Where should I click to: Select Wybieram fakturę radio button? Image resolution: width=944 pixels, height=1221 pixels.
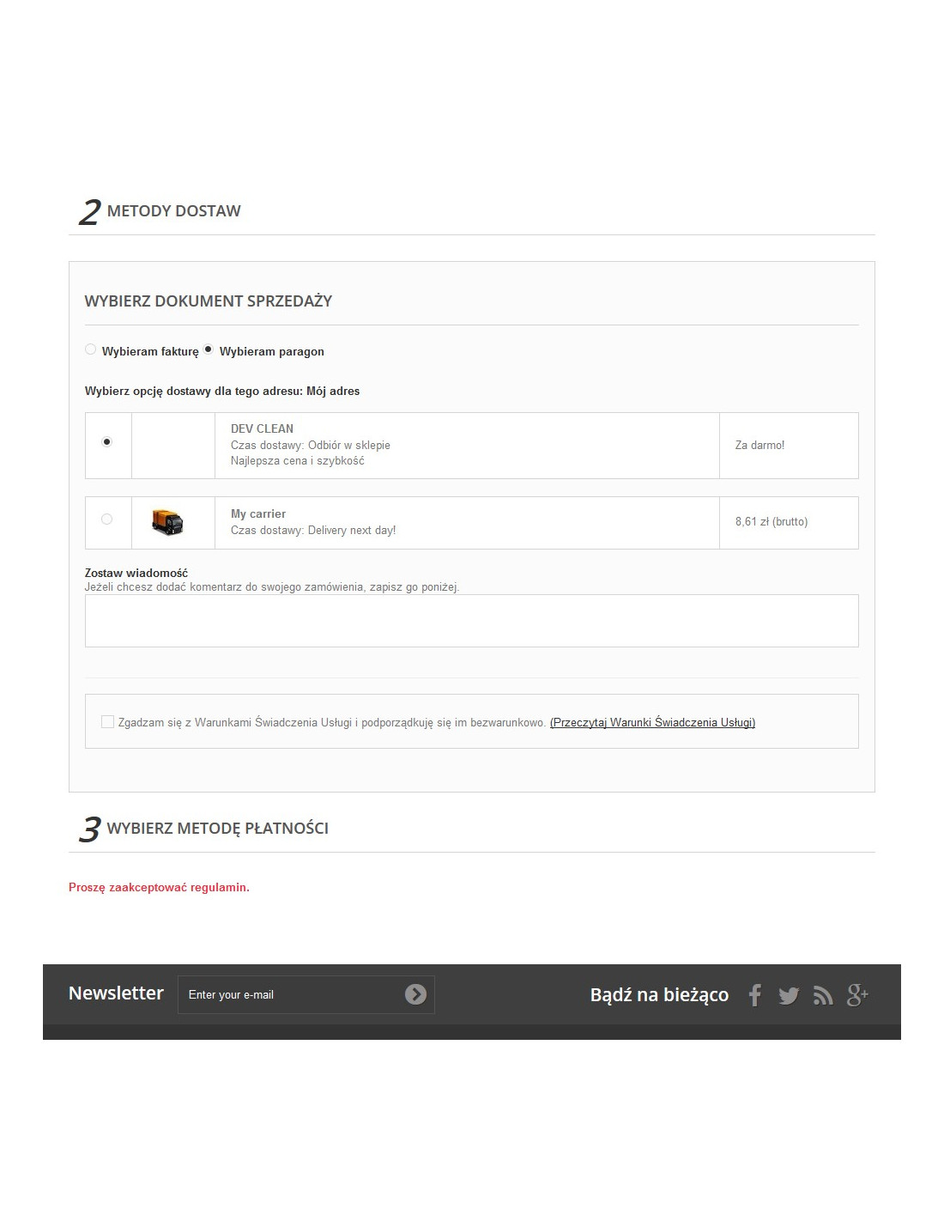coord(90,349)
